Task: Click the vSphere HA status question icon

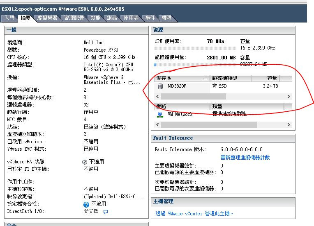Action: point(85,162)
